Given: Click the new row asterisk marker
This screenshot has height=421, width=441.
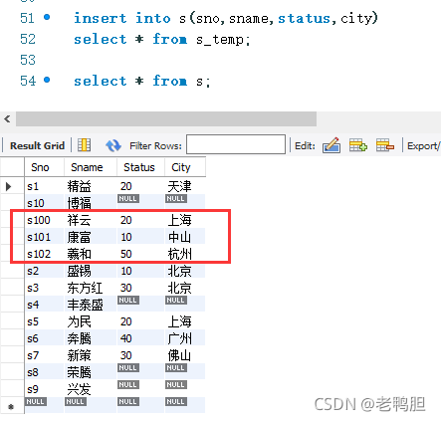Looking at the screenshot, I should click(11, 406).
